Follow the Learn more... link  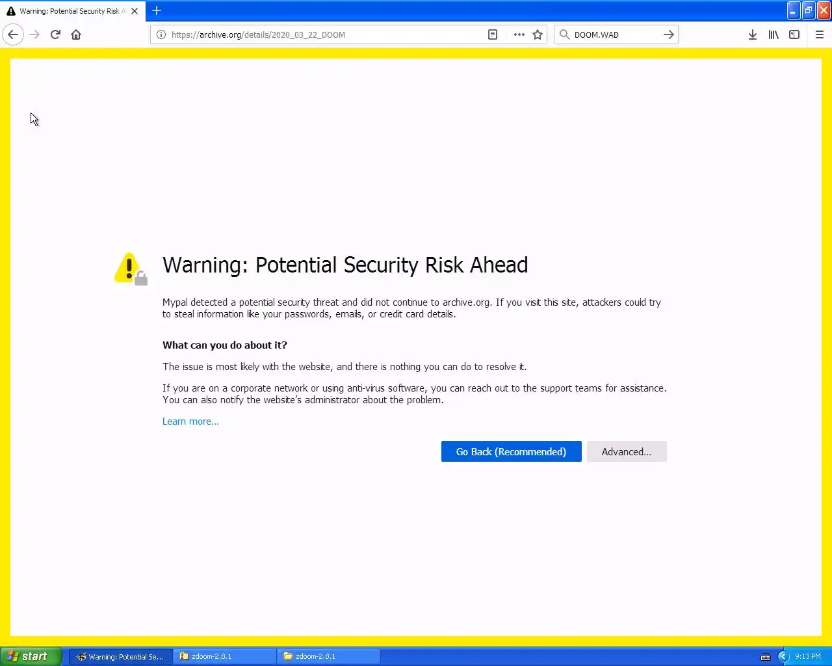(x=190, y=421)
